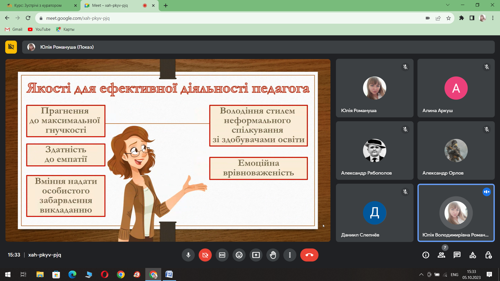Open the Gmail bookmark

(14, 29)
